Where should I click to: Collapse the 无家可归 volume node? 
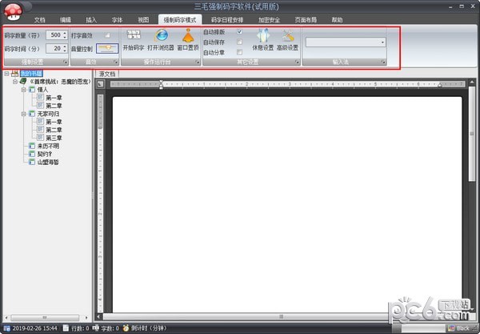[x=23, y=114]
